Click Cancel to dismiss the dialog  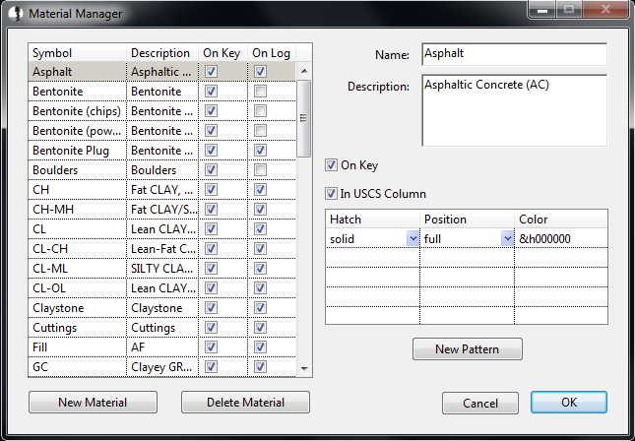[x=480, y=403]
